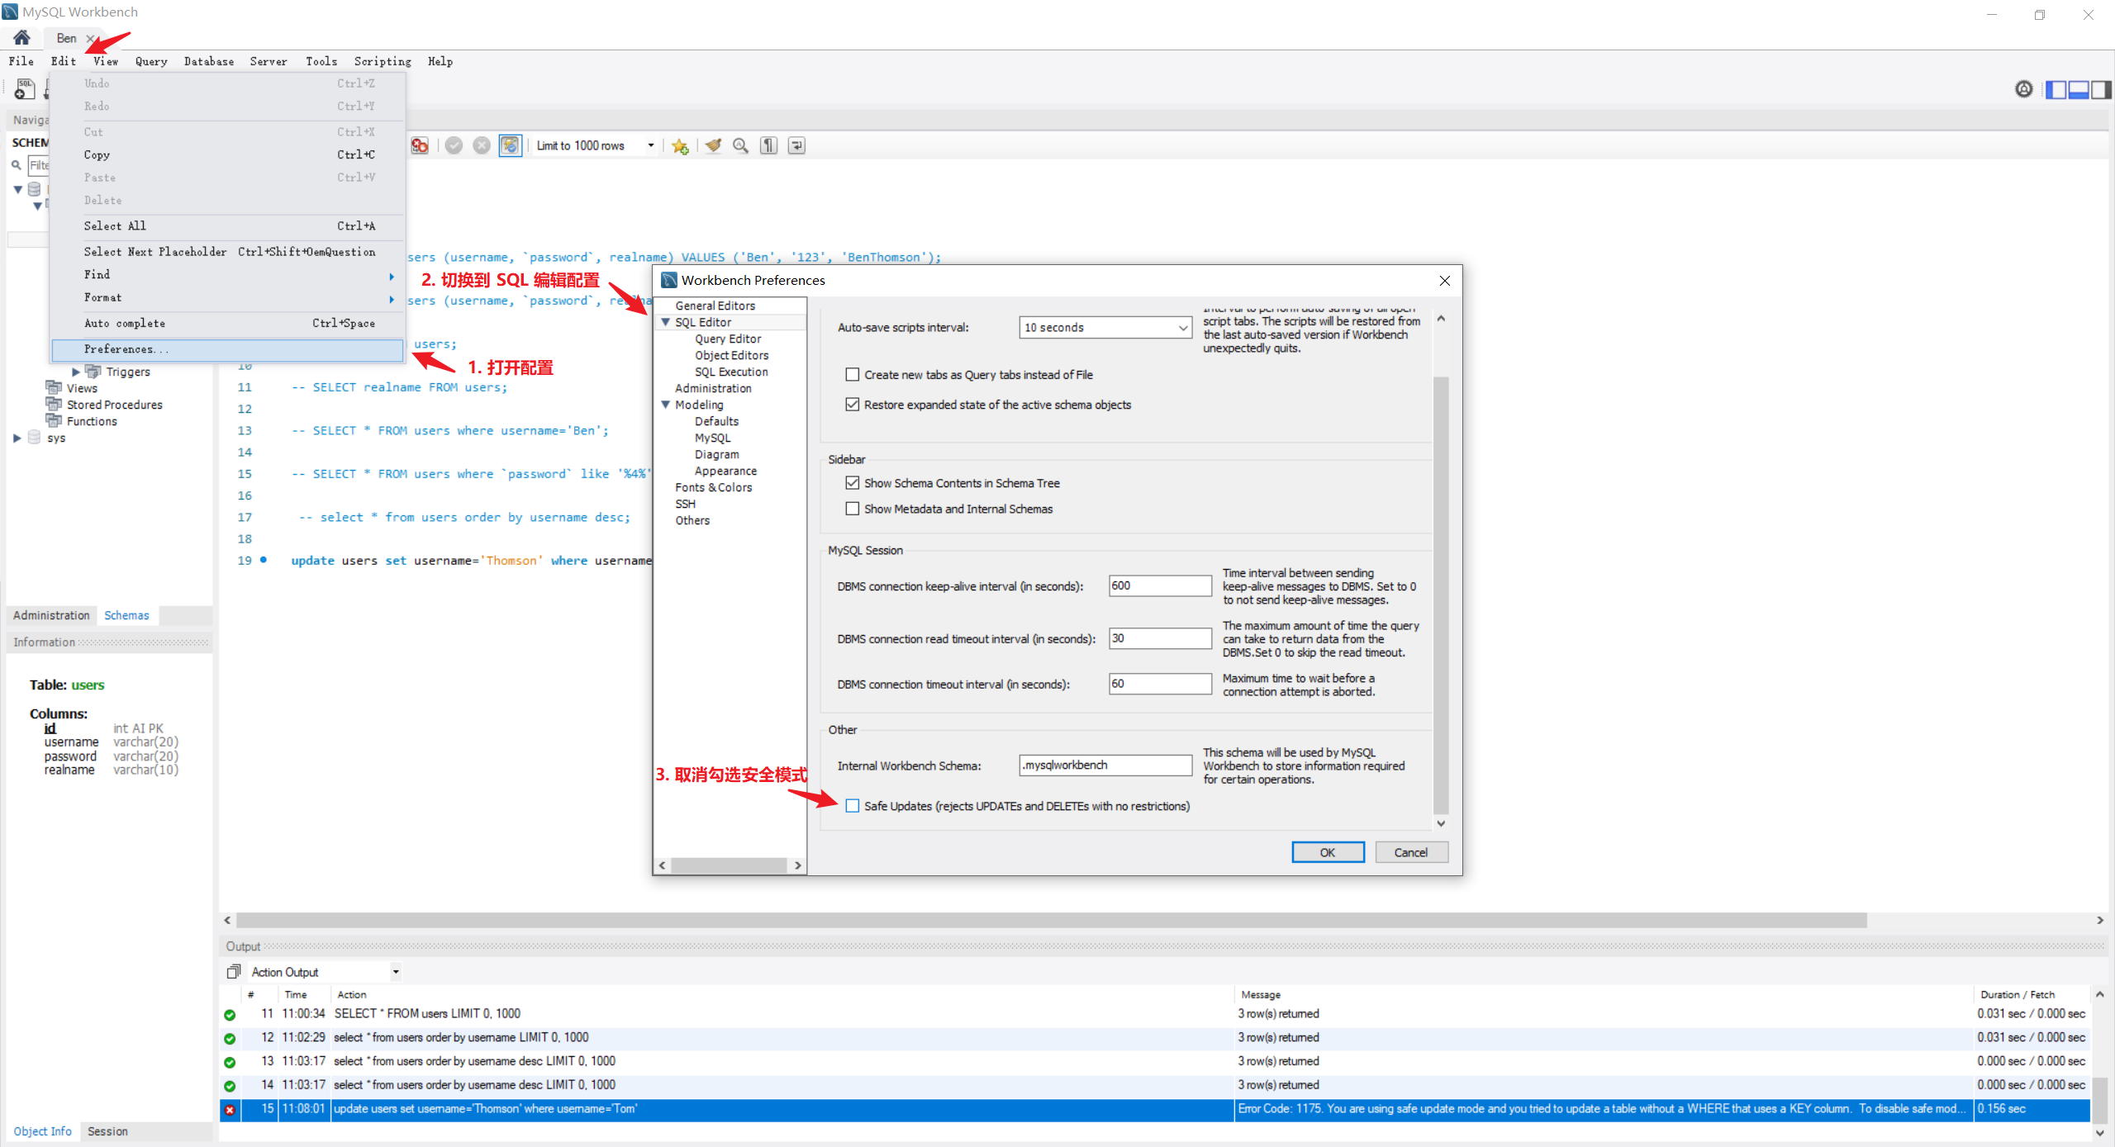Image resolution: width=2115 pixels, height=1147 pixels.
Task: Toggle the left sidebar panel icon
Action: click(2056, 89)
